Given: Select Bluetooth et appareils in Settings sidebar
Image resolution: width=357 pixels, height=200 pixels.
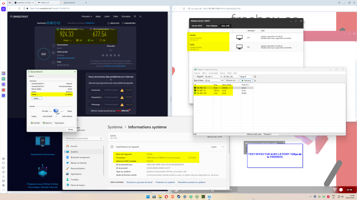Looking at the screenshot, I should point(80,157).
